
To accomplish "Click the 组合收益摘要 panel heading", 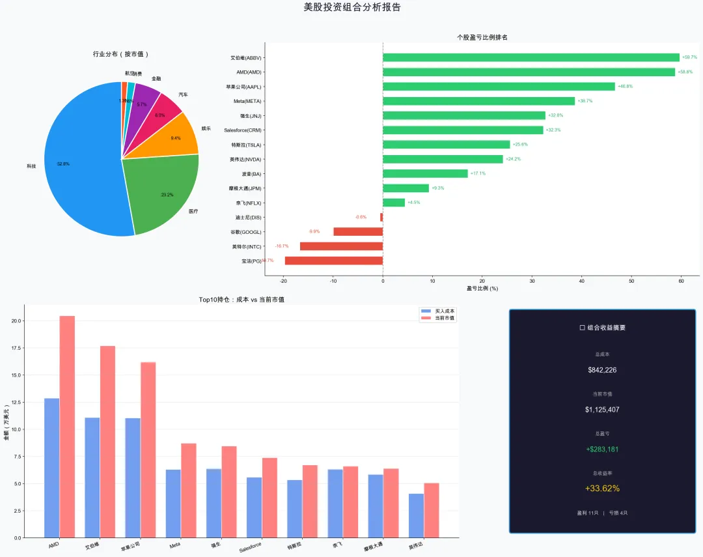I will (602, 328).
